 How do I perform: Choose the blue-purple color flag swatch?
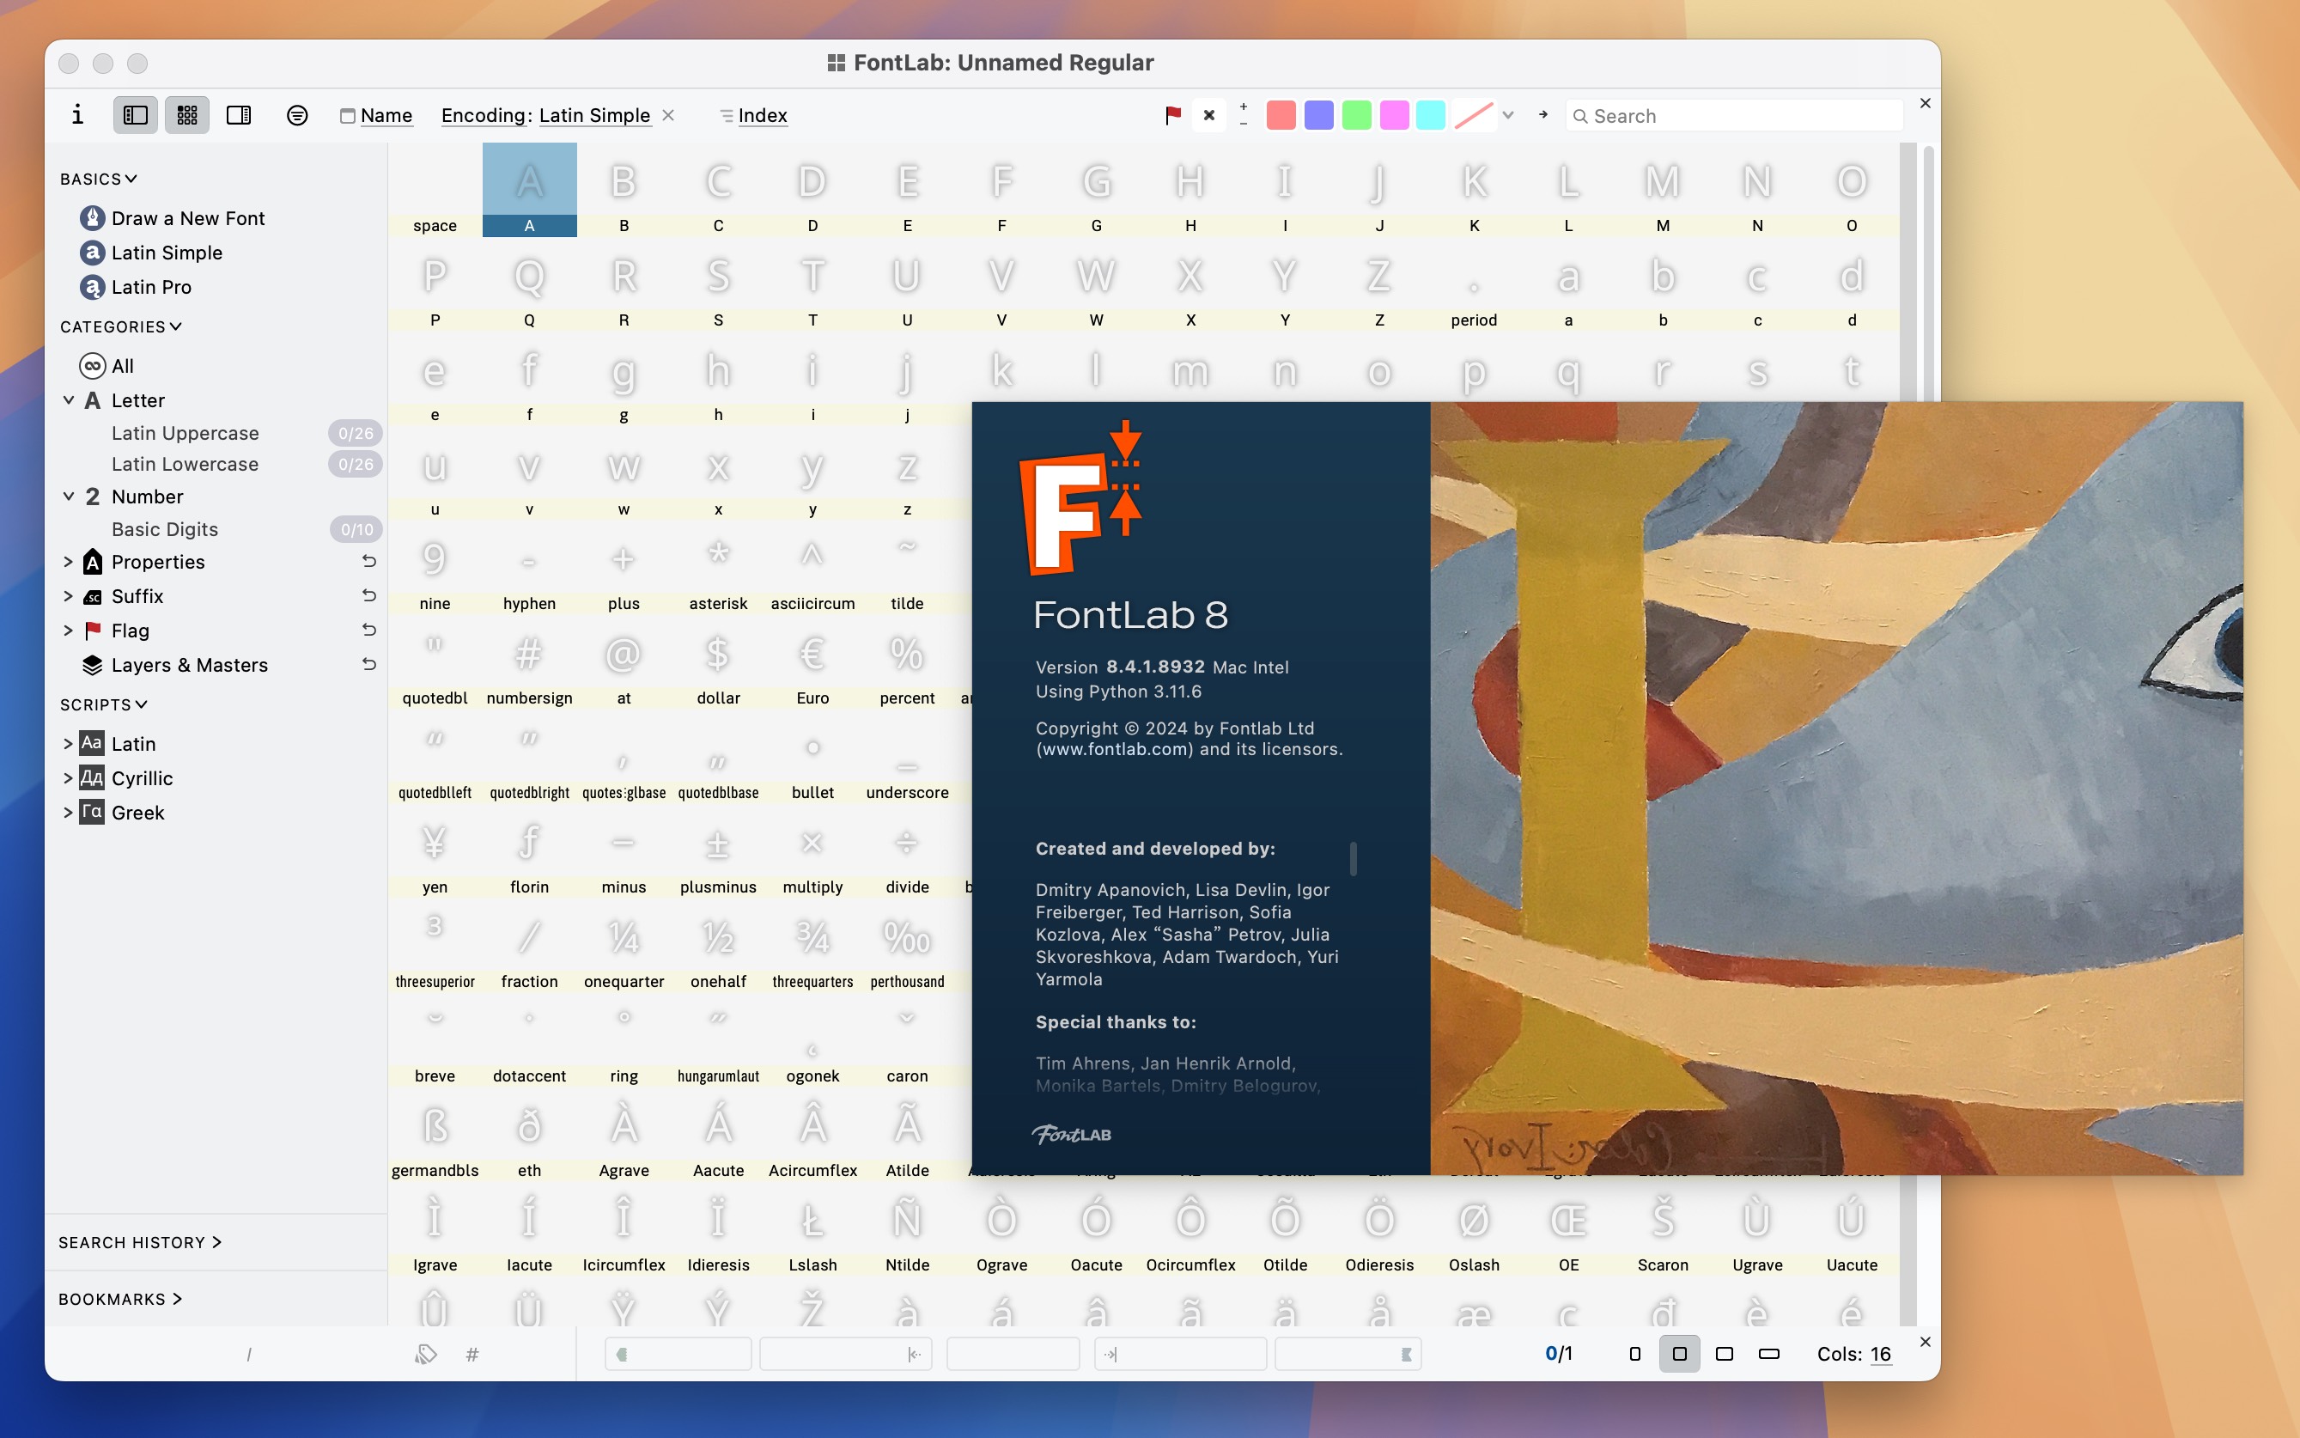tap(1319, 115)
